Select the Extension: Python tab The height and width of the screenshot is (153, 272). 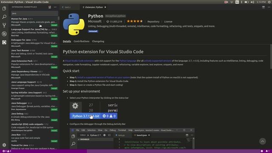[94, 7]
